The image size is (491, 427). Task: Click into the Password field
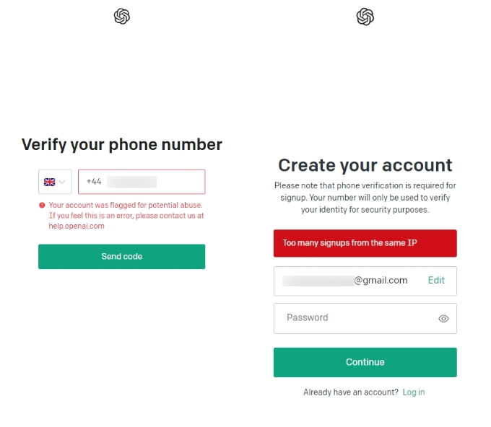click(x=365, y=319)
